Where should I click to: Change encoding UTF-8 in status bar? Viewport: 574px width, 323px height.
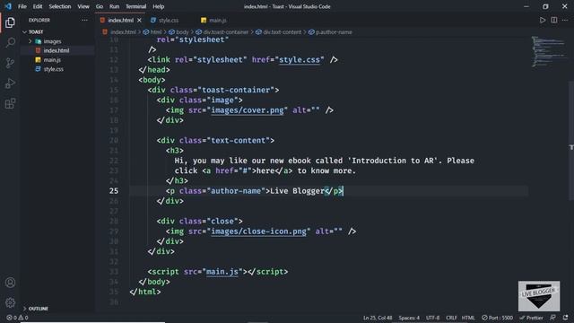[432, 318]
